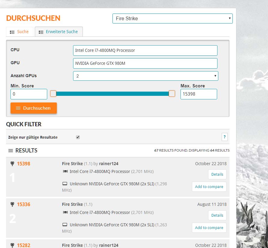
Task: Open Details for the 15398 result
Action: [217, 174]
